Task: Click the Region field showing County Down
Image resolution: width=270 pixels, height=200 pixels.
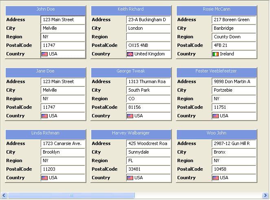Action: 234,37
